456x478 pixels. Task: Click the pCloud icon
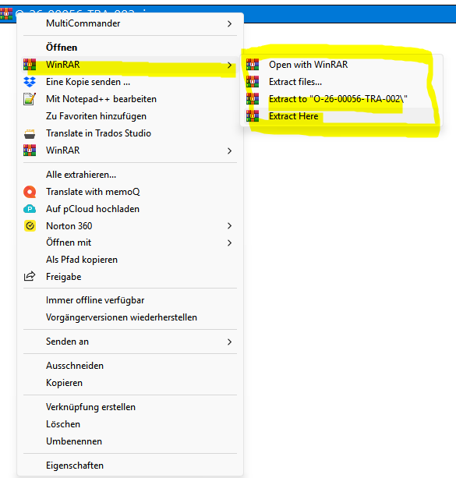coord(30,209)
